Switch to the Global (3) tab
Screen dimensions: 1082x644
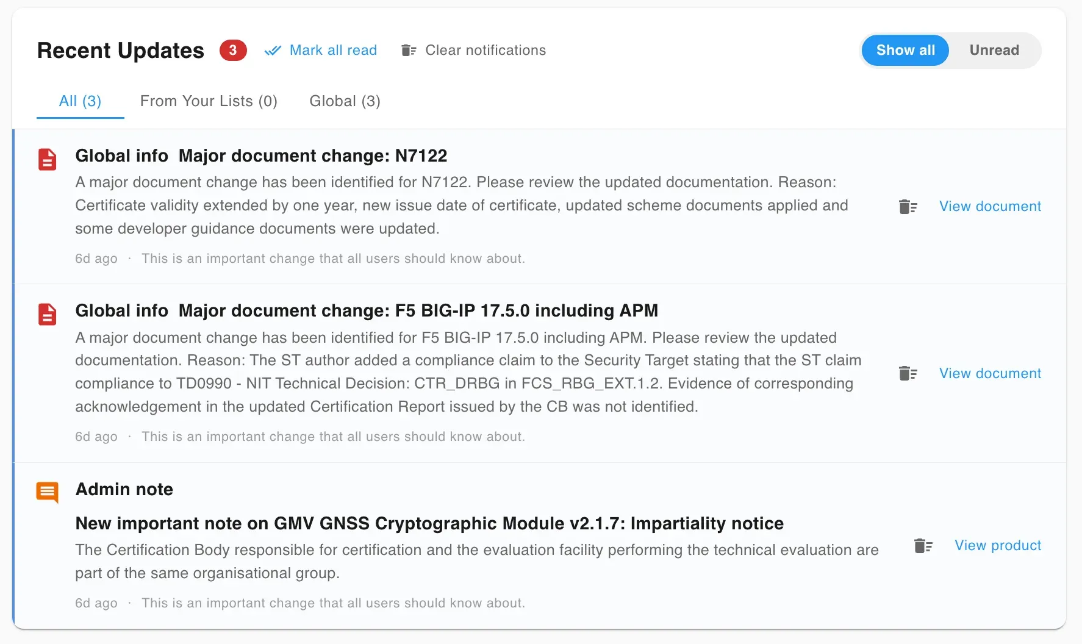point(345,101)
